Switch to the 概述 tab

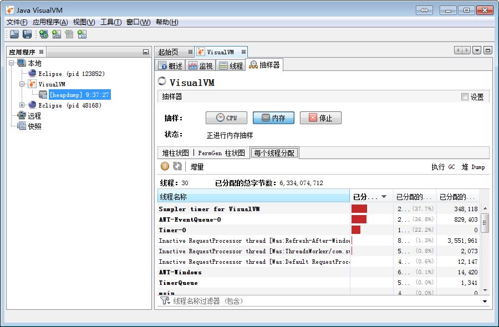coord(170,65)
